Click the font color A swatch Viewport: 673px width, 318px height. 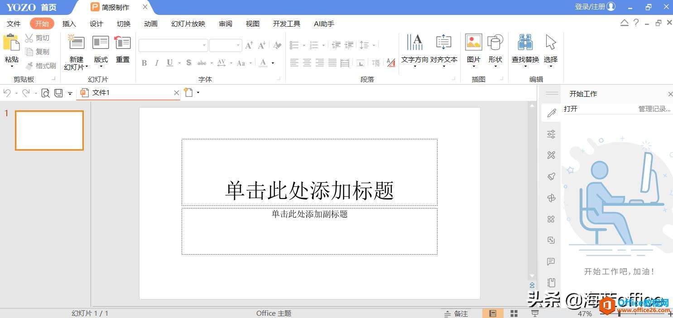264,63
